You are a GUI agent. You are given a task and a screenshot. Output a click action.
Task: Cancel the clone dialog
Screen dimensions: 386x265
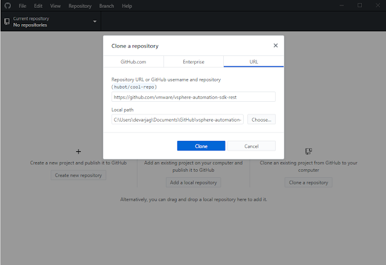252,146
